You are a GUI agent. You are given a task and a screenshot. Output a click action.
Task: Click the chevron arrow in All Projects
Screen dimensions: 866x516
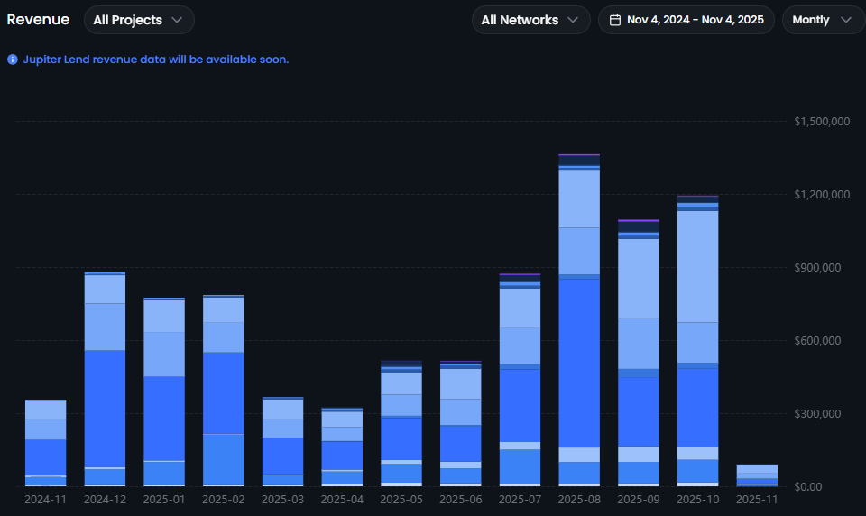coord(177,20)
